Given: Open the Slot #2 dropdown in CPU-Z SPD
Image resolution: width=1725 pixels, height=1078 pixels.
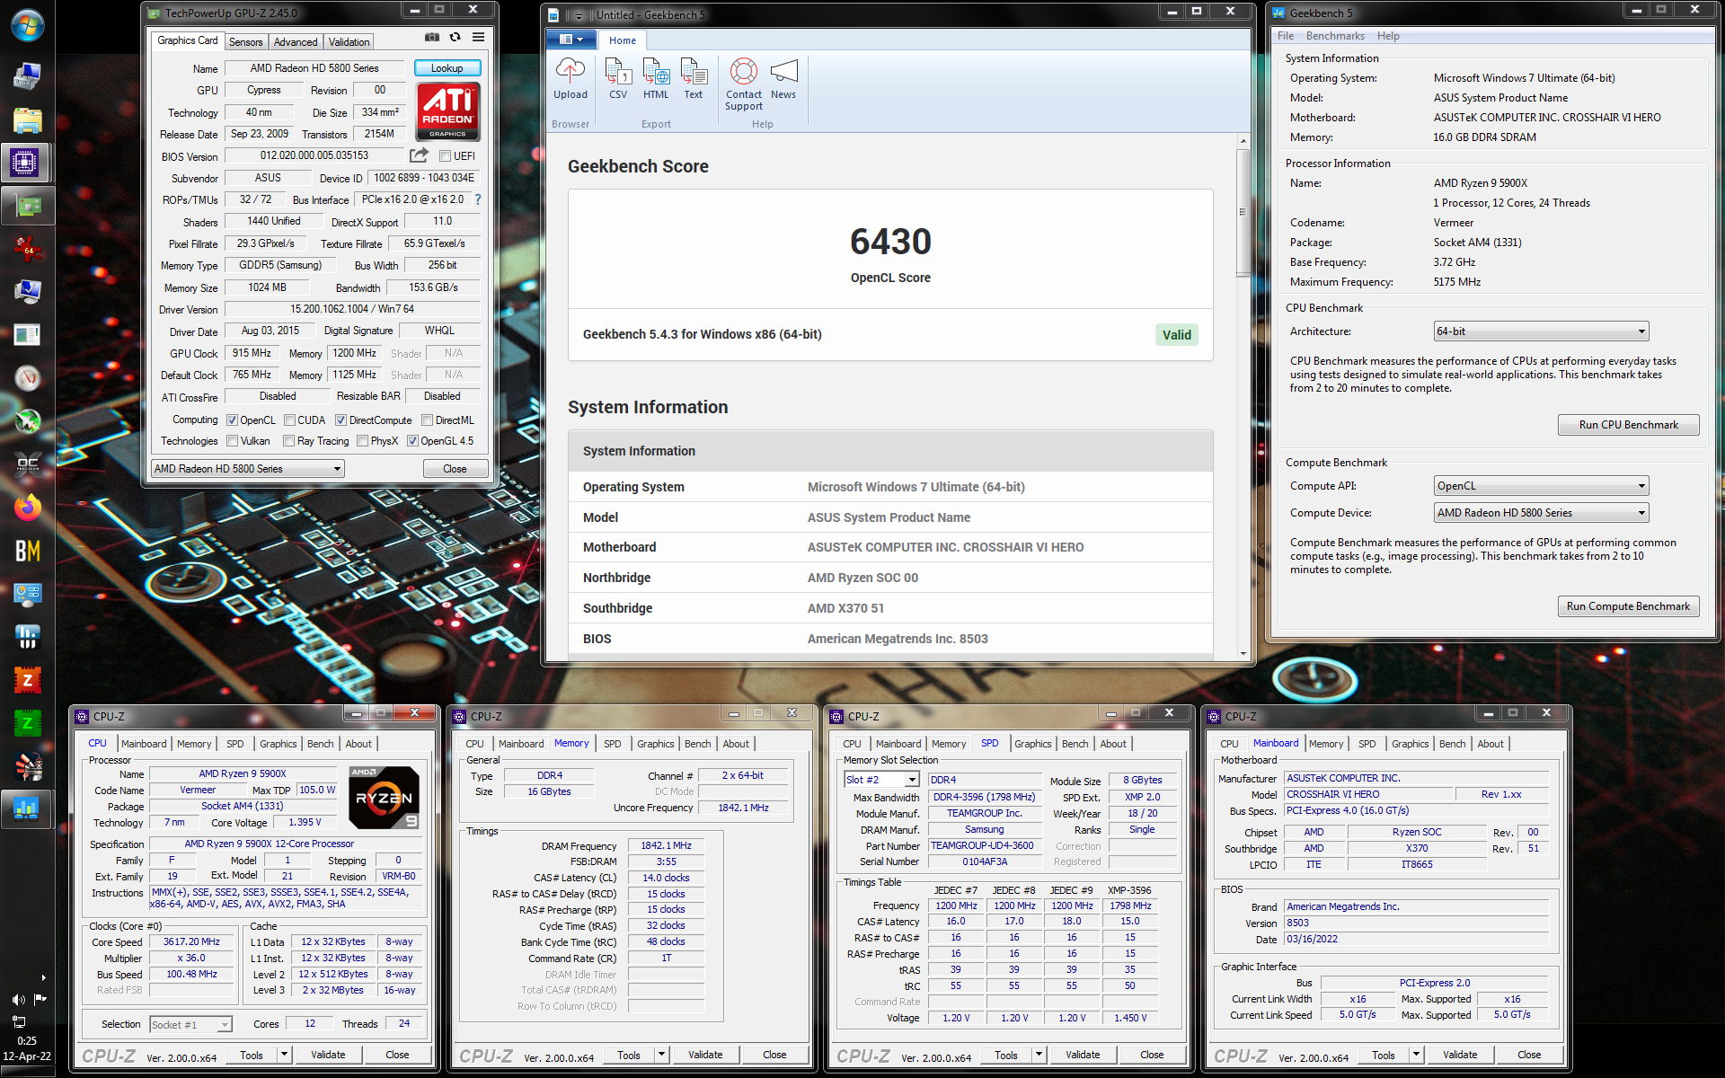Looking at the screenshot, I should [881, 780].
